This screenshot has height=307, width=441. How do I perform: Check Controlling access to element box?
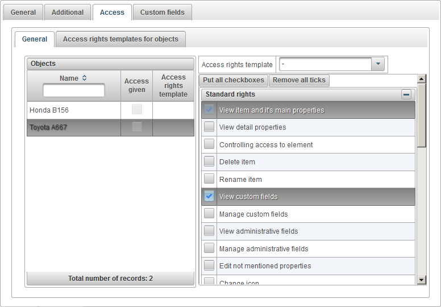[209, 144]
